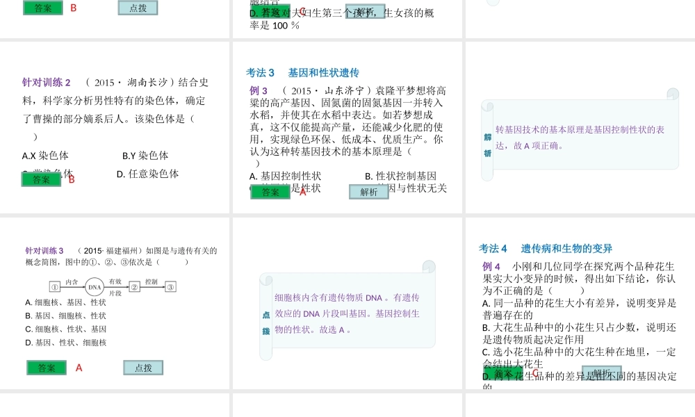
Task: Click the 针对训练 3 purple label
Action: [44, 251]
